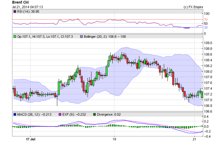Click the last green candlestick on the chart
Screen dimensions: 215x147
tap(202, 95)
